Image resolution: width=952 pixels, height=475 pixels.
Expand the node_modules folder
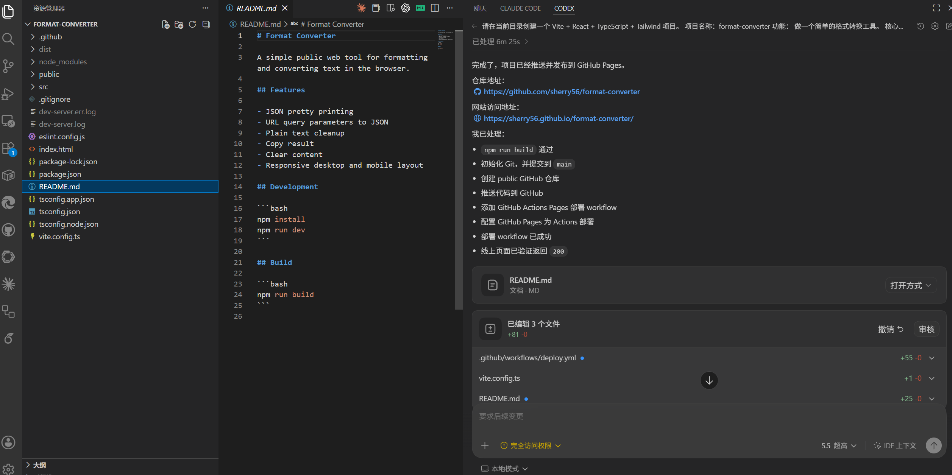coord(120,62)
